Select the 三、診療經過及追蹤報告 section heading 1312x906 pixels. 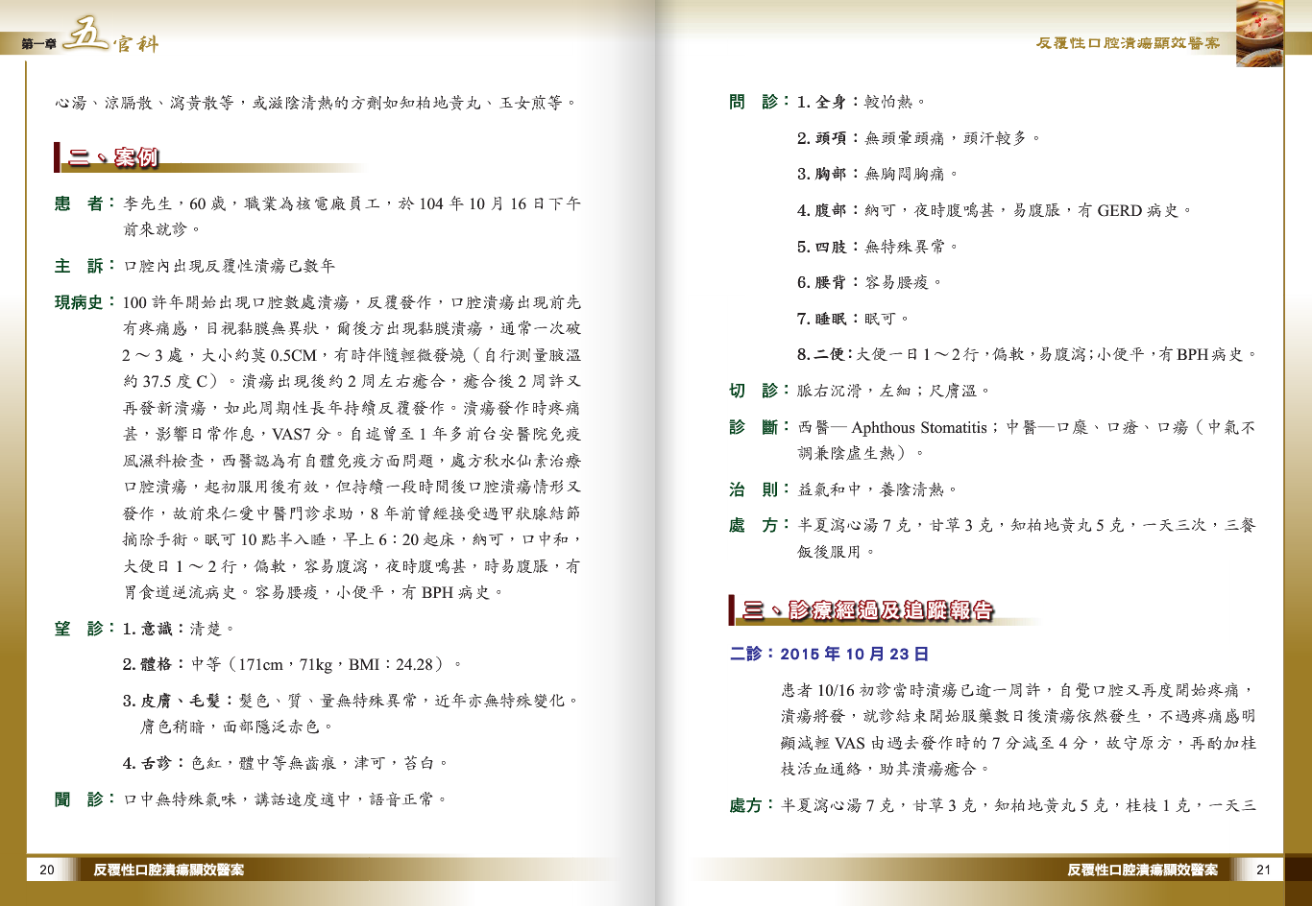pyautogui.click(x=867, y=610)
